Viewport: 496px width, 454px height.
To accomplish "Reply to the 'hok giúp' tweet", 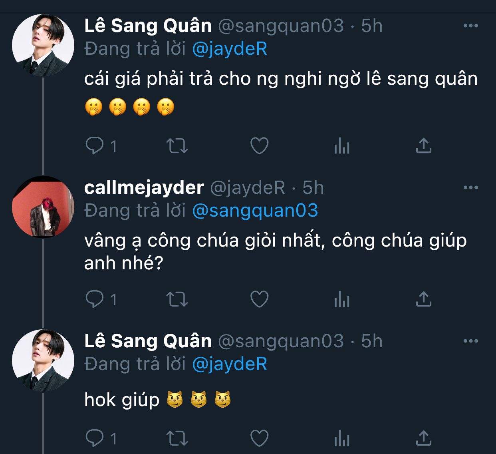I will click(x=95, y=438).
